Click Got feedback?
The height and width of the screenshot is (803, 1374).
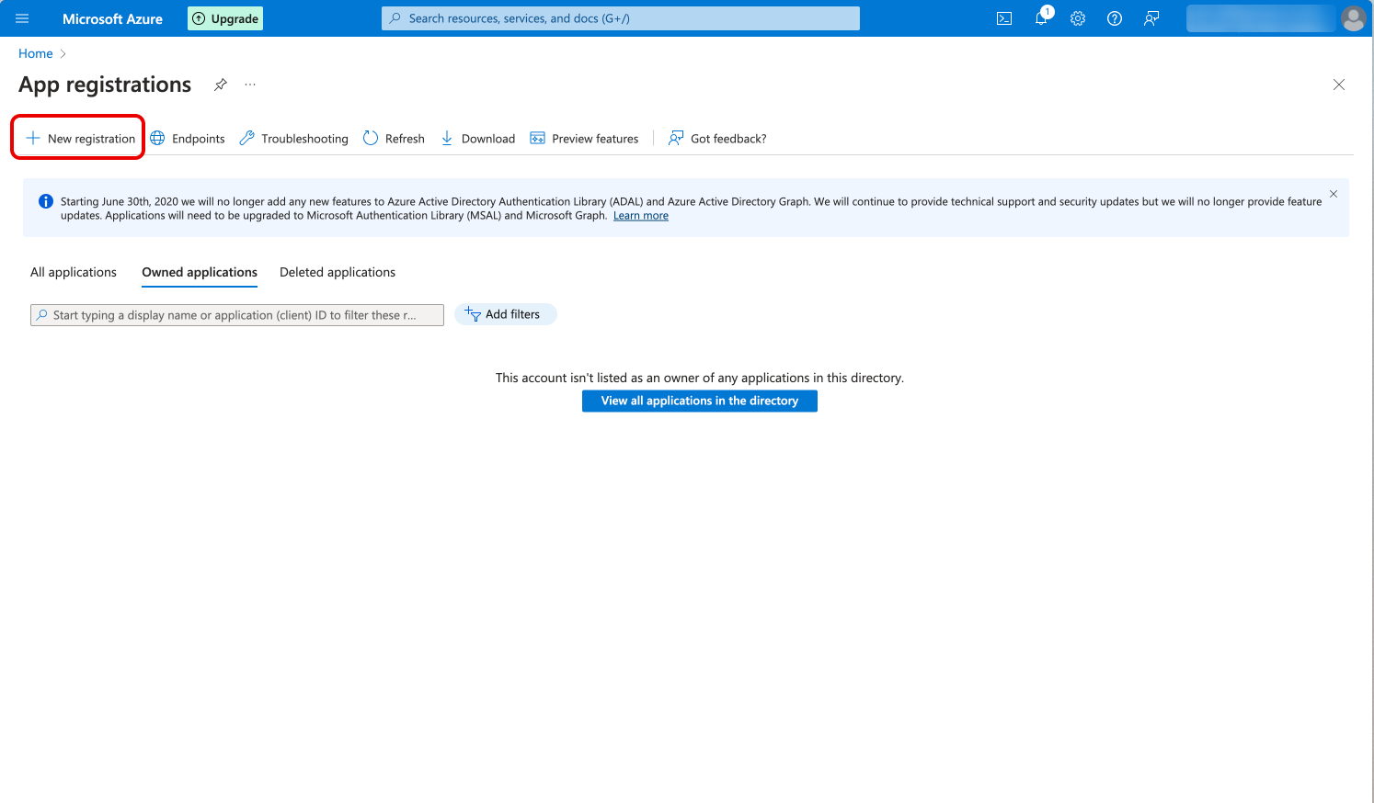coord(717,139)
